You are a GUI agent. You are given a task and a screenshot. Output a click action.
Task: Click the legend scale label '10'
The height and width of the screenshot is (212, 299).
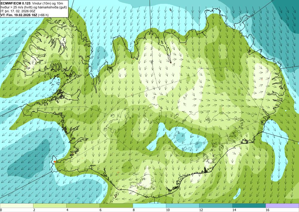168,210
